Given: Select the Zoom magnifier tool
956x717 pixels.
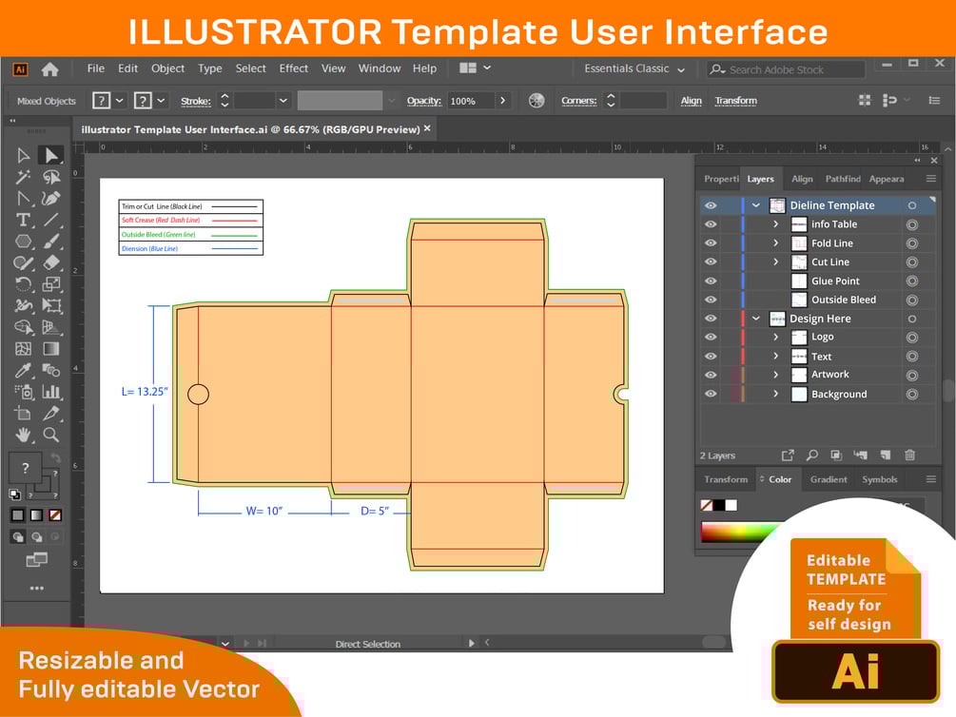Looking at the screenshot, I should 51,435.
